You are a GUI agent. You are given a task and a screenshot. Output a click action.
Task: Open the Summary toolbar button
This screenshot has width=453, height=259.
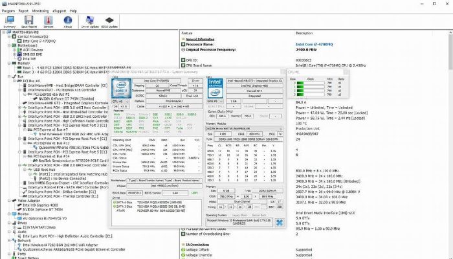(x=10, y=21)
